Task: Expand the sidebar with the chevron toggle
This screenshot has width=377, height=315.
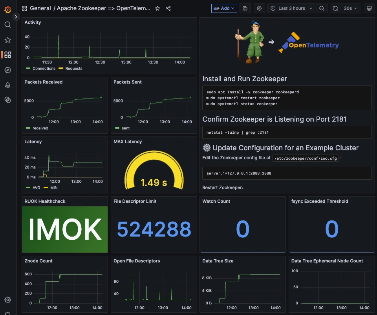Action: click(x=16, y=17)
